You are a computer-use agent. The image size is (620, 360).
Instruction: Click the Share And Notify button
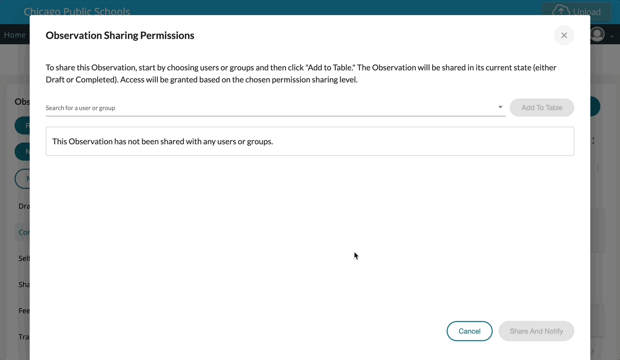[x=536, y=331]
